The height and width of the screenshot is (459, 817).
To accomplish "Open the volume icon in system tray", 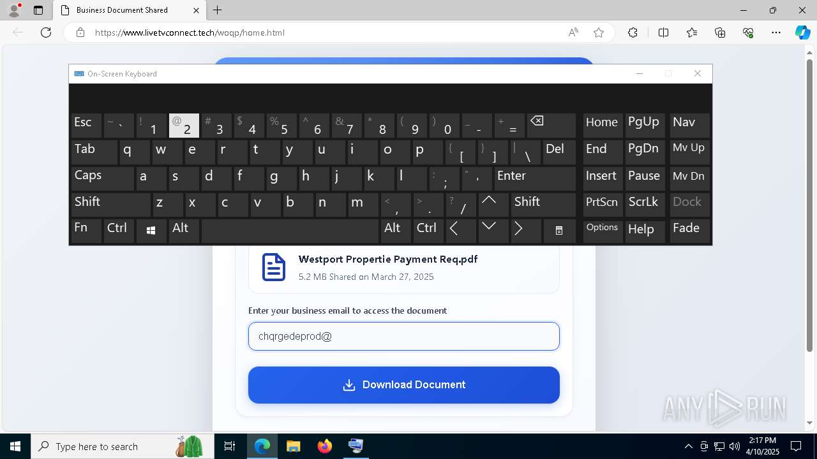I will coord(734,446).
